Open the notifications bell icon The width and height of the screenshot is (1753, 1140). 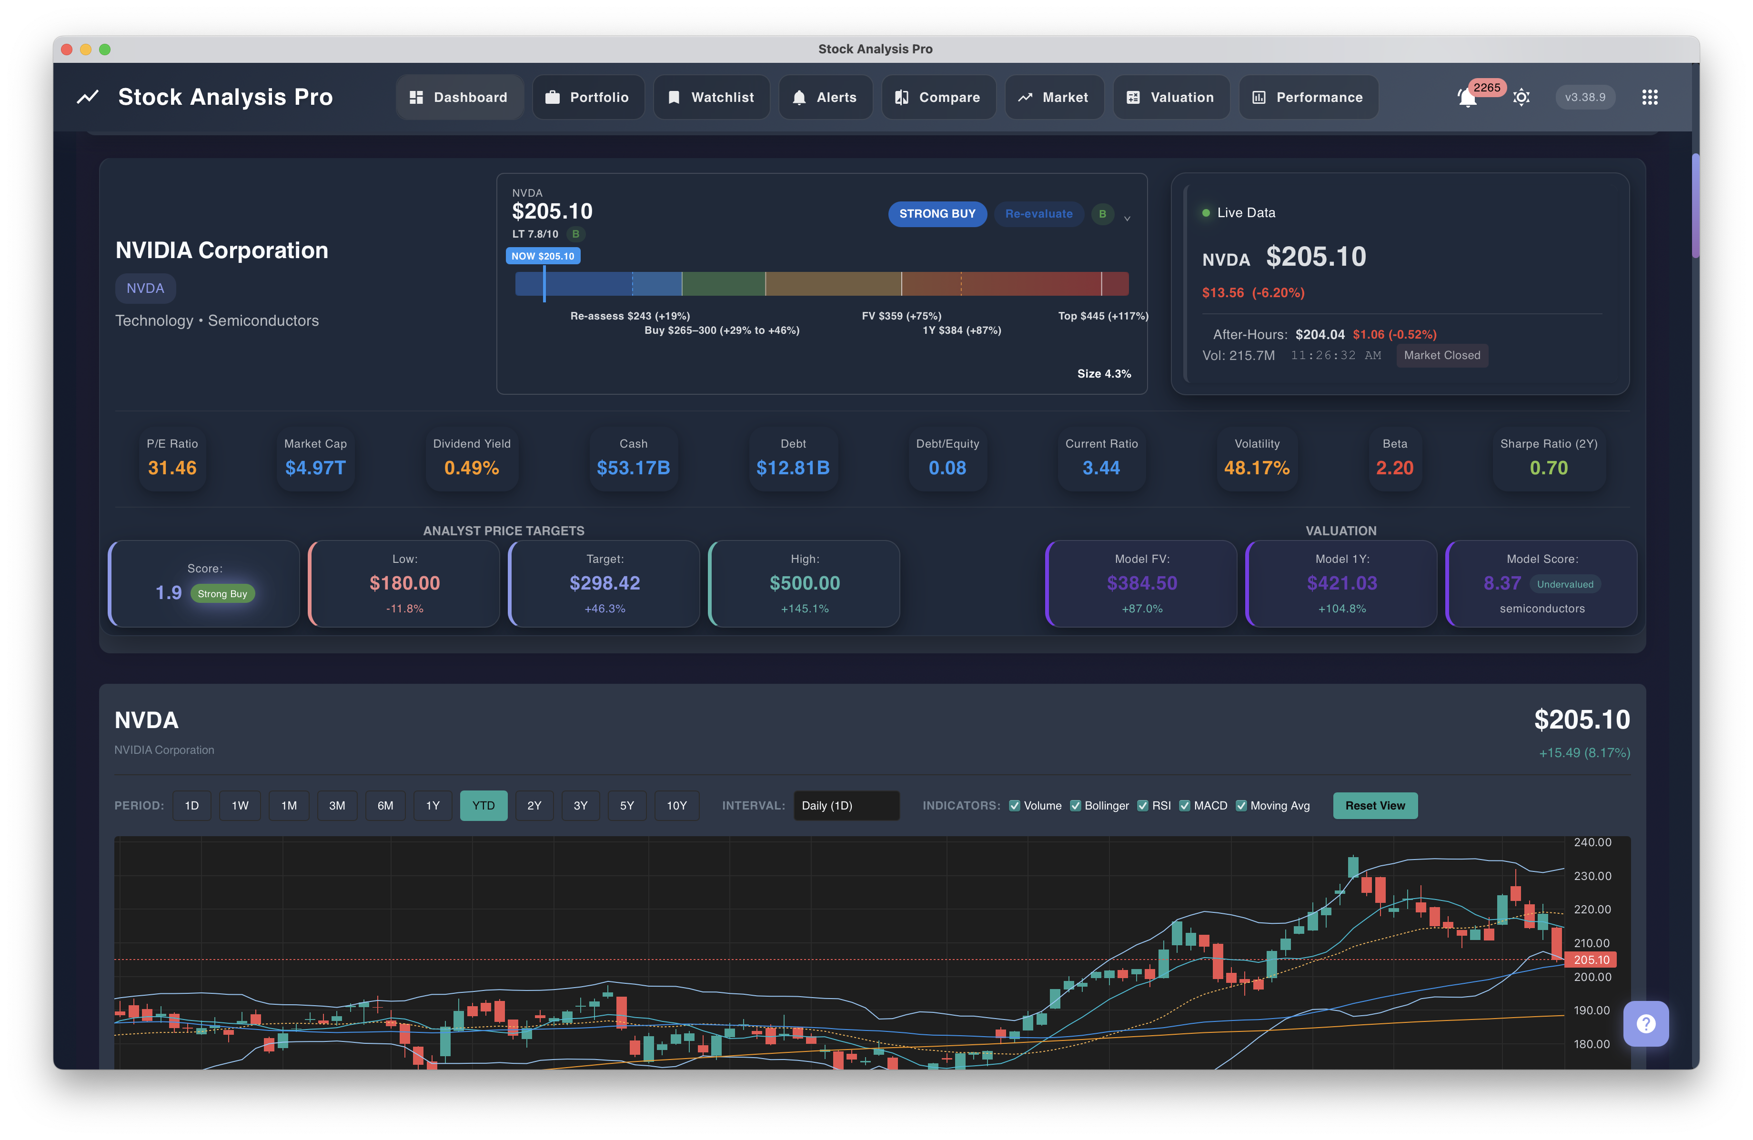1467,98
